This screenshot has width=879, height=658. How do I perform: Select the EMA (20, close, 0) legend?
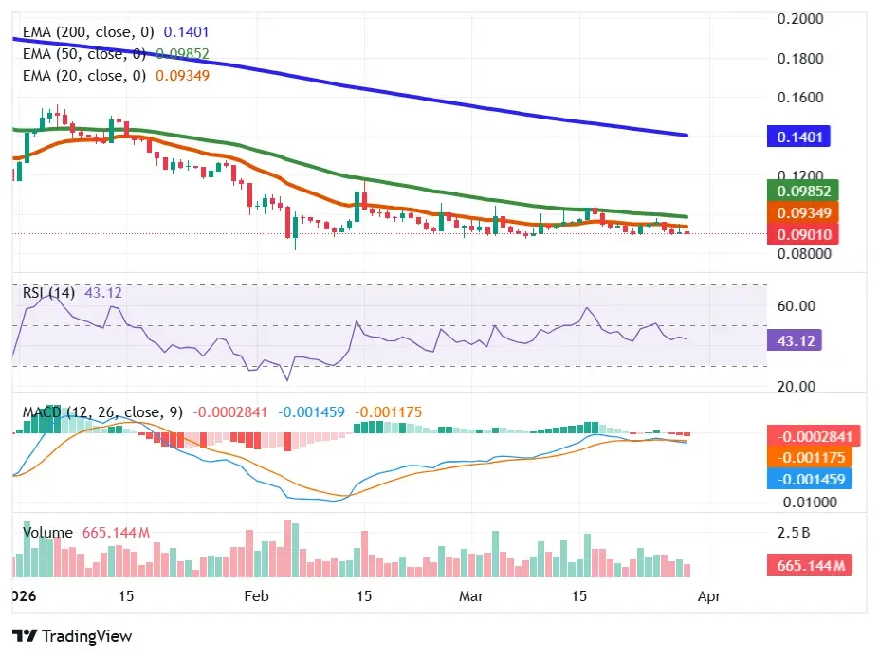point(82,77)
